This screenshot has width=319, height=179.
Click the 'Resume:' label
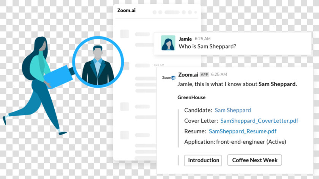click(195, 131)
